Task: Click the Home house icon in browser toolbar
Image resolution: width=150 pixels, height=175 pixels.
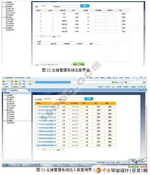Action: point(20,81)
